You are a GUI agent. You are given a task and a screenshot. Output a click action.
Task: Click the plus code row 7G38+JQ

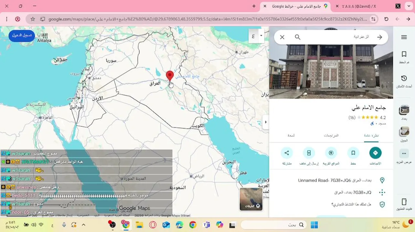tap(331, 192)
